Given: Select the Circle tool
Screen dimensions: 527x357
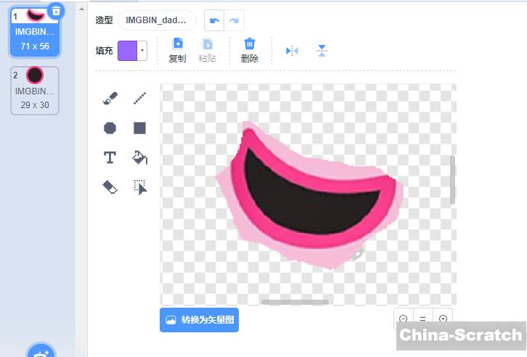Looking at the screenshot, I should (x=110, y=128).
